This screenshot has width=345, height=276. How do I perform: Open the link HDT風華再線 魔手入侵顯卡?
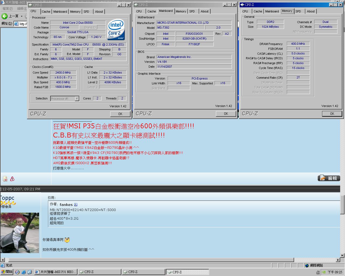91,158
